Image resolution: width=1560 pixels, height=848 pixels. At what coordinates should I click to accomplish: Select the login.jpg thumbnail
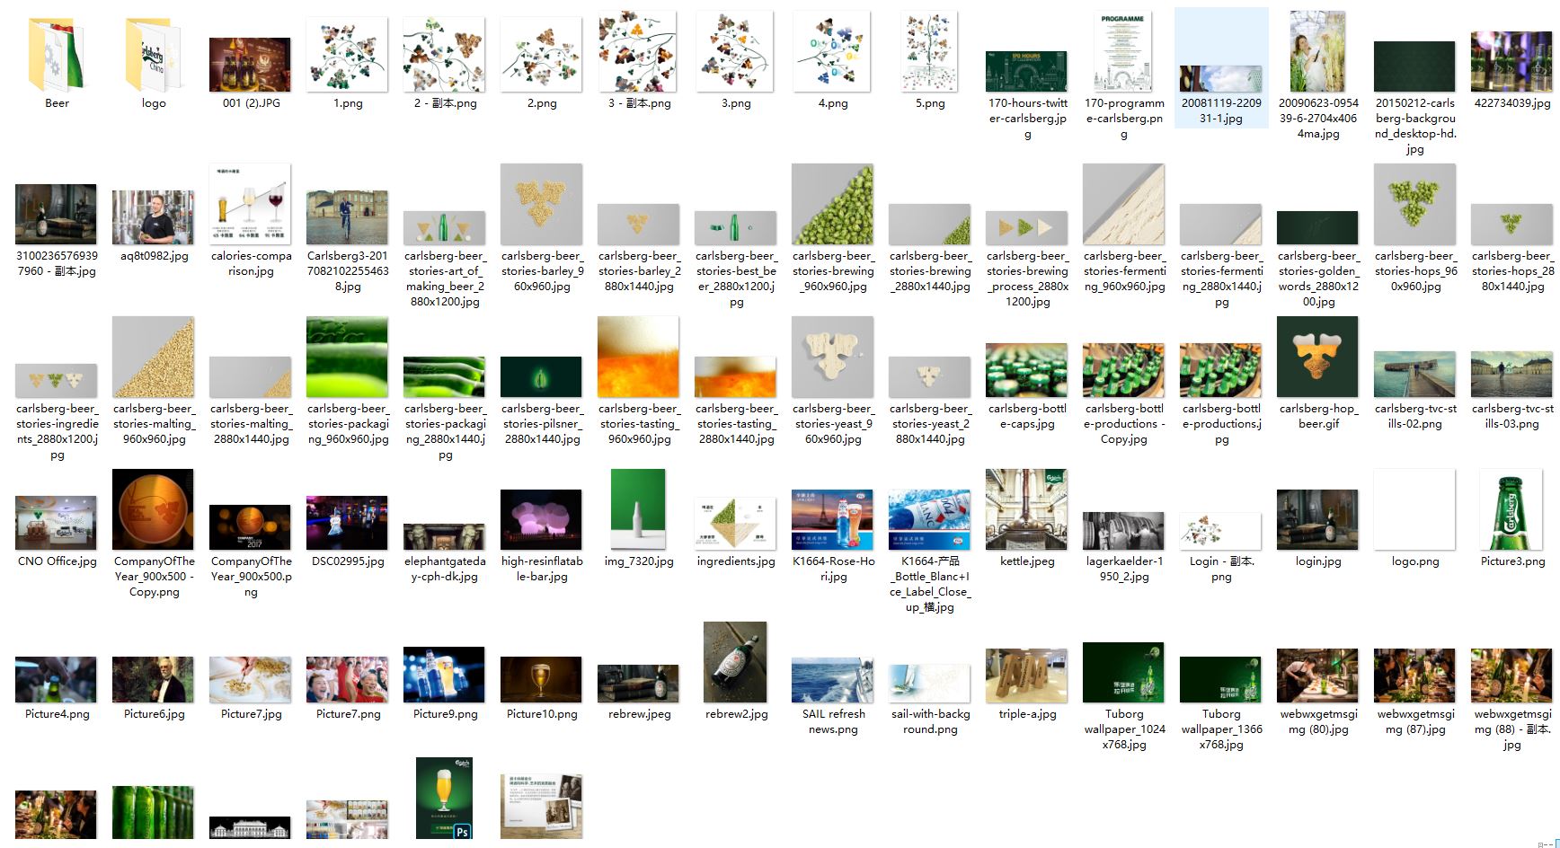coord(1317,519)
